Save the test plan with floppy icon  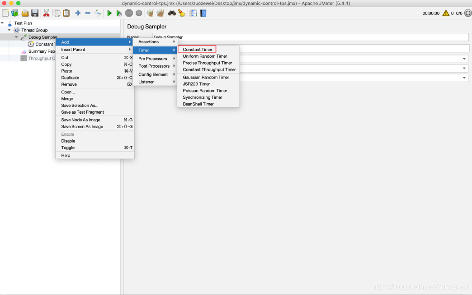click(x=35, y=13)
